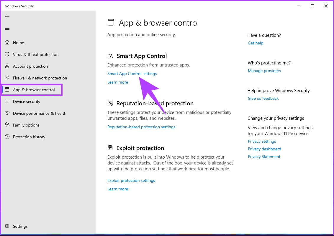The height and width of the screenshot is (236, 334).
Task: Open Smart App Control settings link
Action: (132, 74)
